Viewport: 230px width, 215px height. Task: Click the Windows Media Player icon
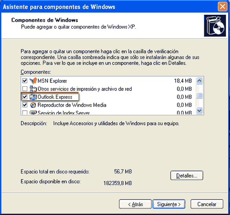pos(33,105)
